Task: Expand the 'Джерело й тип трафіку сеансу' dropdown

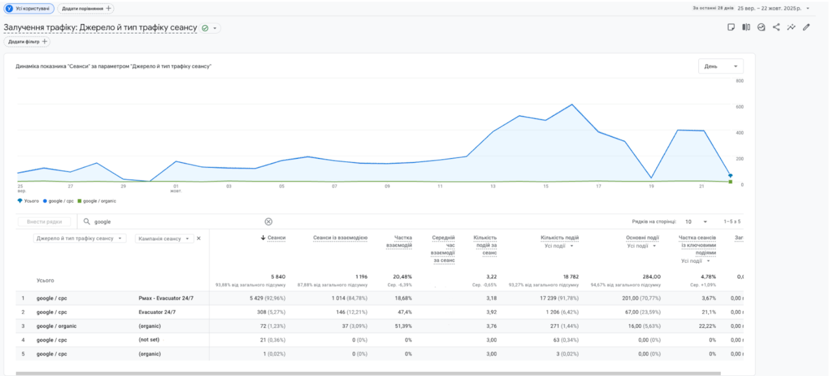Action: point(79,239)
